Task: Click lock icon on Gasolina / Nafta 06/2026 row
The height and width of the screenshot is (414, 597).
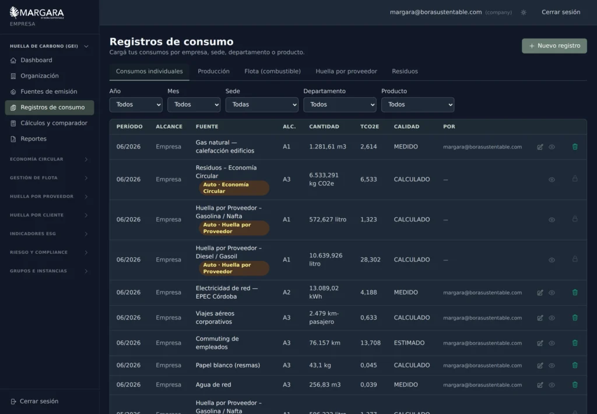Action: coord(575,219)
